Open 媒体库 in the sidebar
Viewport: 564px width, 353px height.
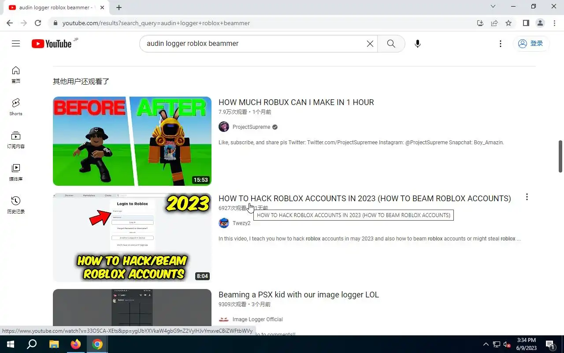point(16,173)
